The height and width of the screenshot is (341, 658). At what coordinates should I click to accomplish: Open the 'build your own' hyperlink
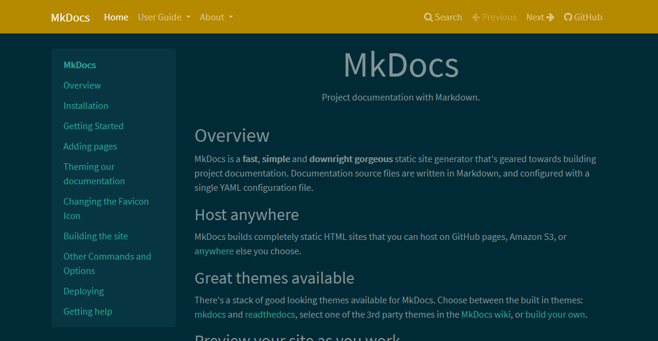(555, 315)
